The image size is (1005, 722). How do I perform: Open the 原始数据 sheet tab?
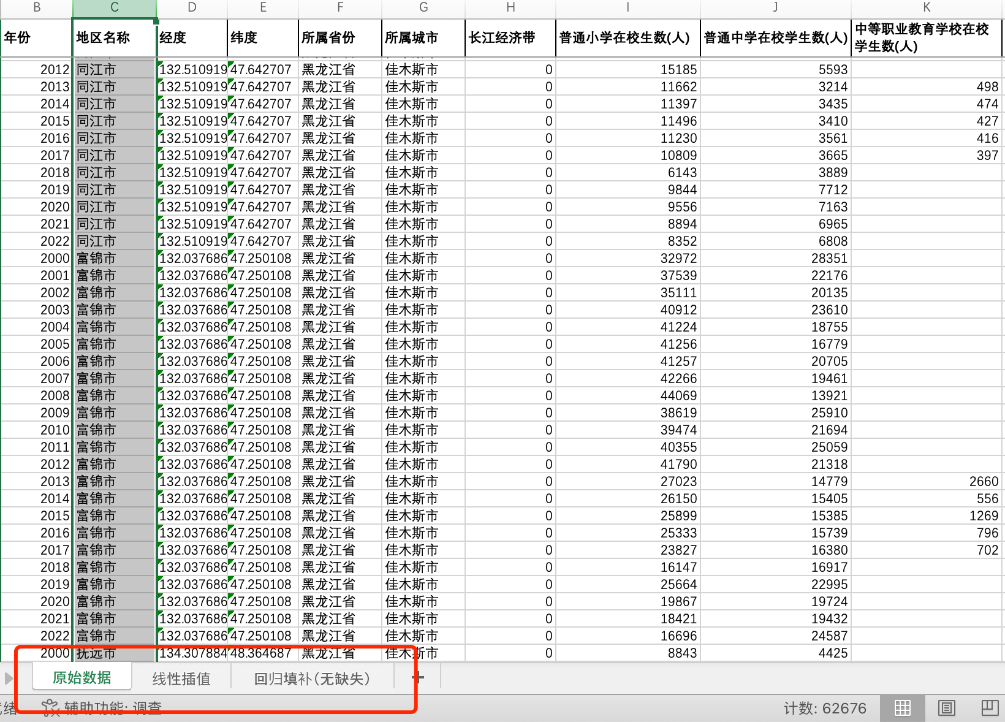pyautogui.click(x=82, y=677)
